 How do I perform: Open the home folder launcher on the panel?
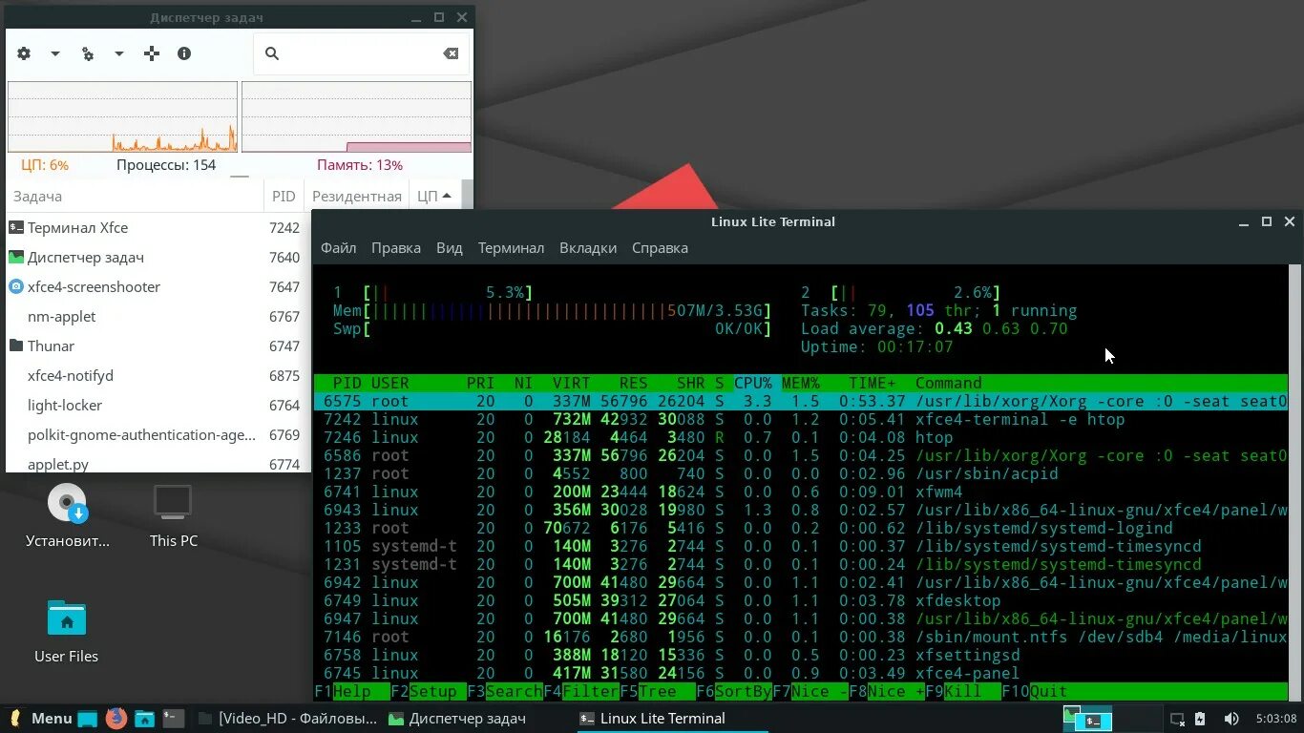[144, 719]
